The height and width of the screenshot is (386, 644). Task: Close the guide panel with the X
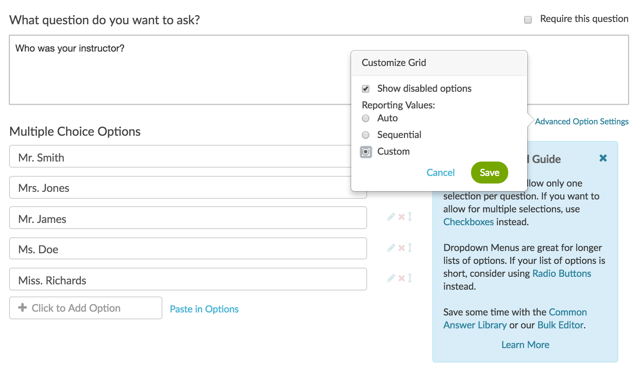603,158
